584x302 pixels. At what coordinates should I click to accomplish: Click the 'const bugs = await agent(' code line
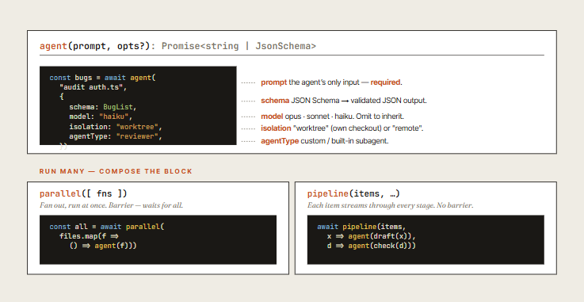pyautogui.click(x=102, y=78)
